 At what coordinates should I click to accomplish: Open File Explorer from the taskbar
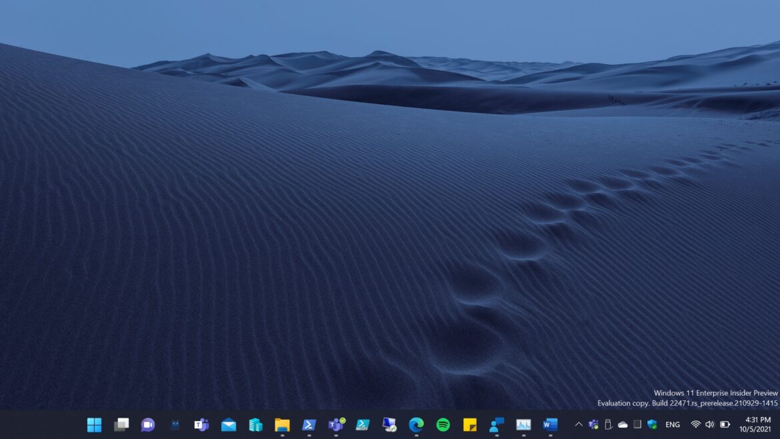pos(282,425)
